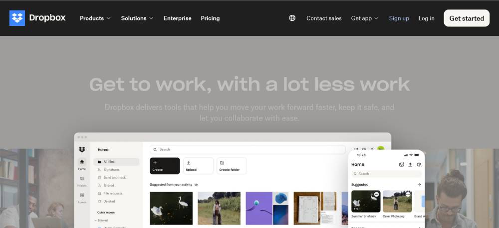Click the Contact sales link
Image resolution: width=499 pixels, height=228 pixels.
click(x=324, y=18)
